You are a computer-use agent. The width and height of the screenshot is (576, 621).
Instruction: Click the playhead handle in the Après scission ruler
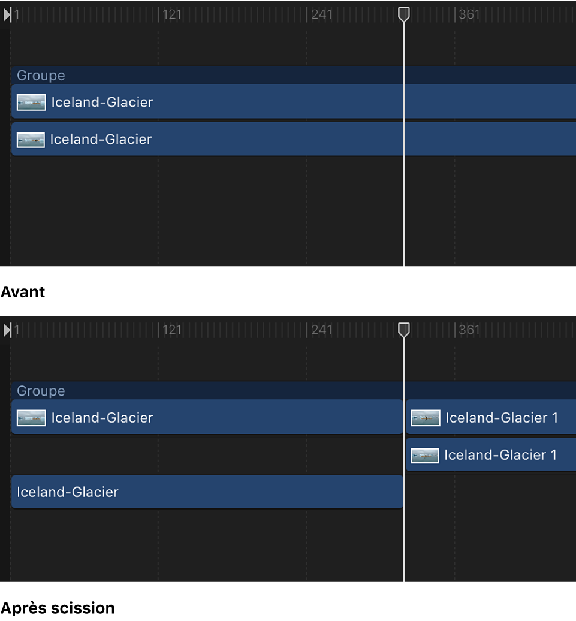point(404,330)
